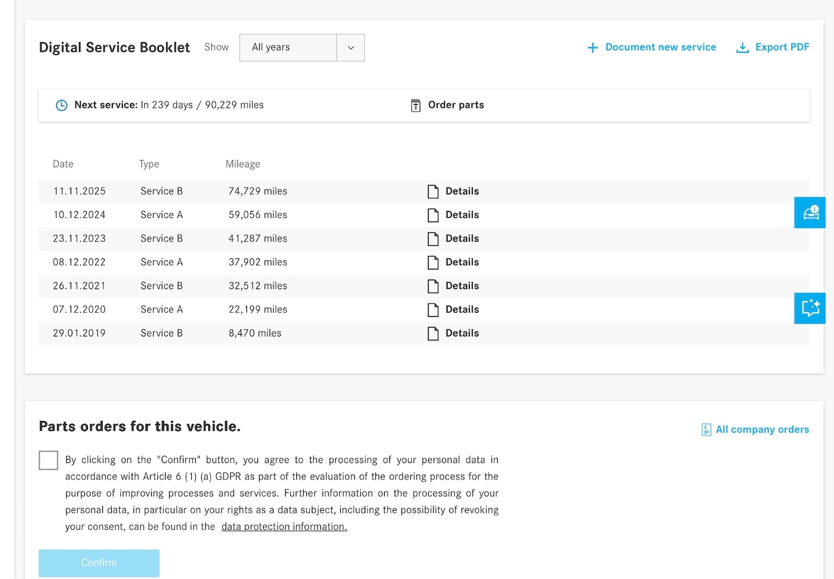
Task: Click the plus icon for Document new service
Action: [593, 48]
